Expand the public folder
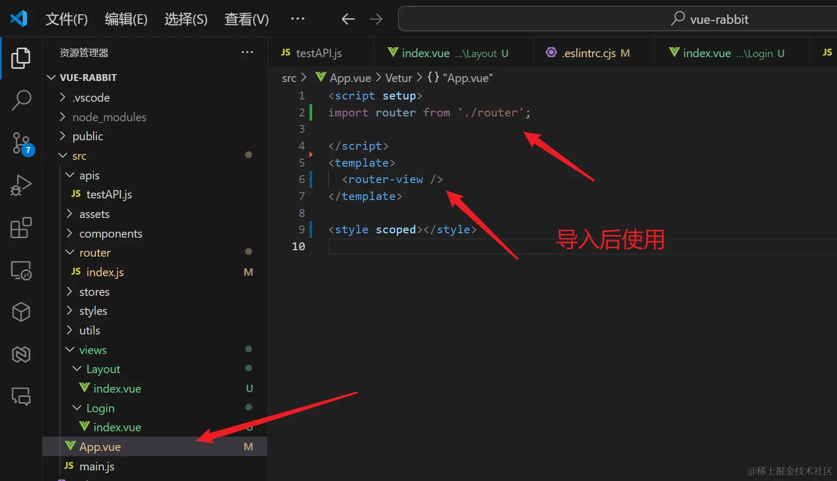This screenshot has width=837, height=481. tap(154, 136)
